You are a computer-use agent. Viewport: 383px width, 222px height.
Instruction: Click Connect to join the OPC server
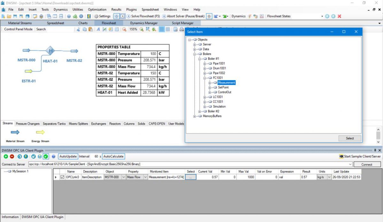pos(367,164)
